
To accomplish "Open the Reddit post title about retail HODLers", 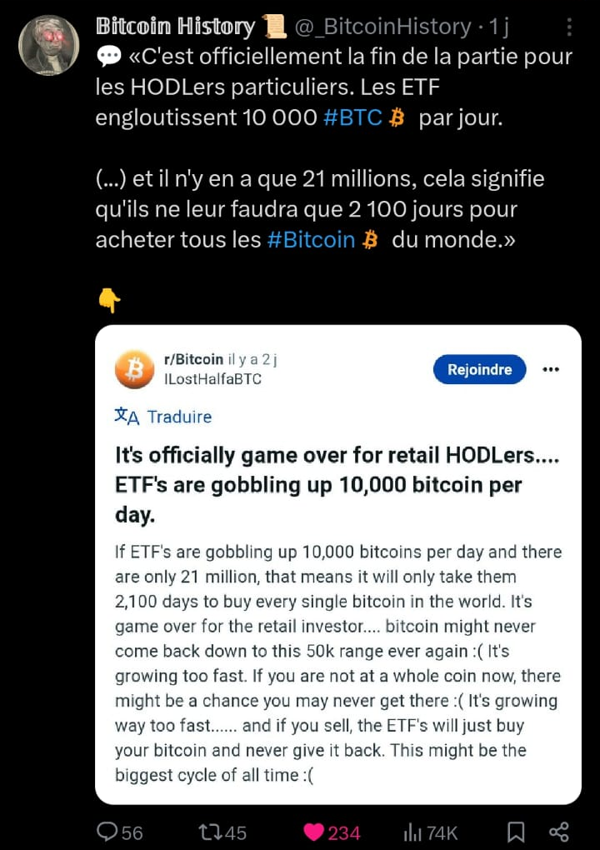I will [337, 484].
